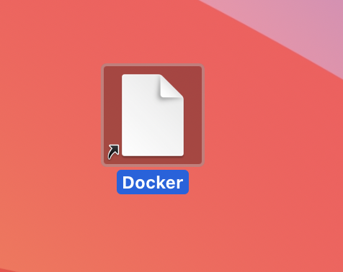Screen dimensions: 343x272
Task: Click empty desktop left of the Docker icon
Action: 50,115
